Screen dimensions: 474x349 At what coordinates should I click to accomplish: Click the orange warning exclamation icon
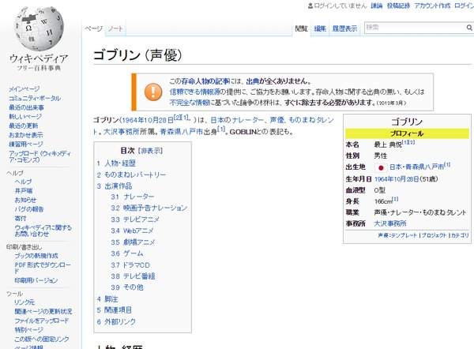coord(150,92)
